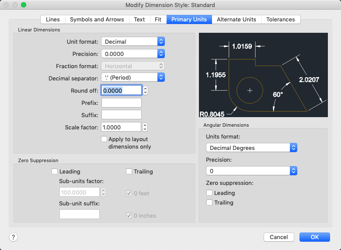Open the Decimal separator dropdown
Image resolution: width=341 pixels, height=250 pixels.
point(133,77)
